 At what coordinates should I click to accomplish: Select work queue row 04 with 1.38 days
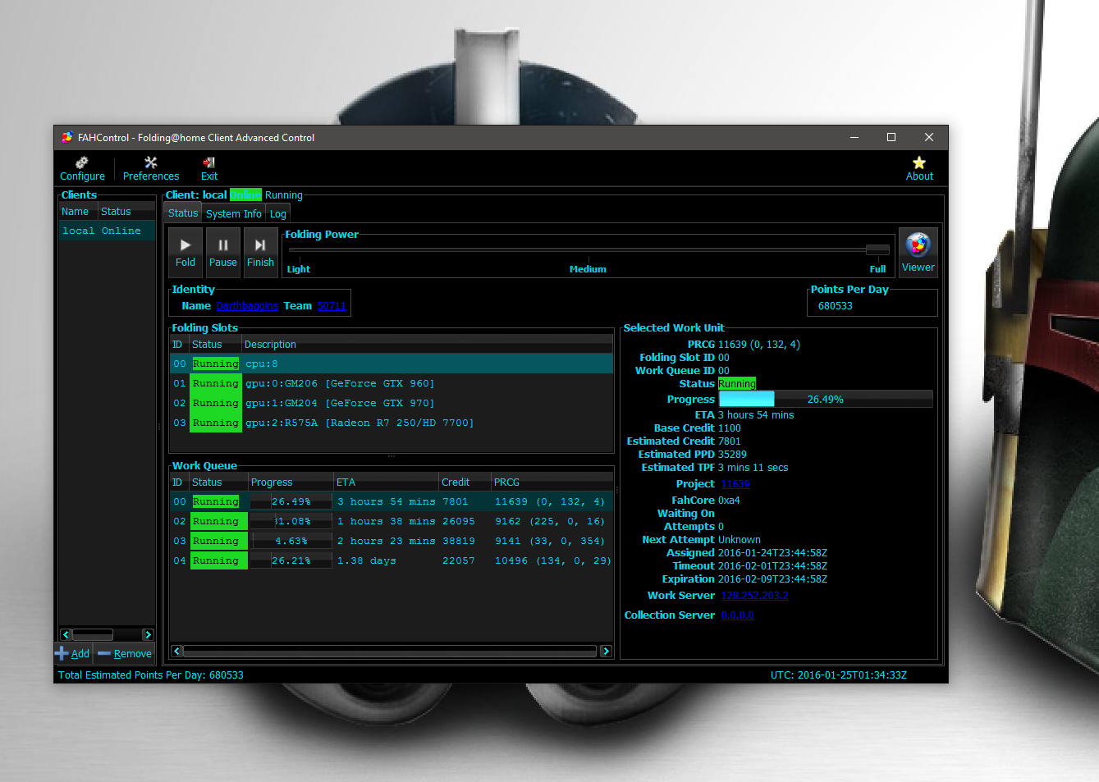392,560
